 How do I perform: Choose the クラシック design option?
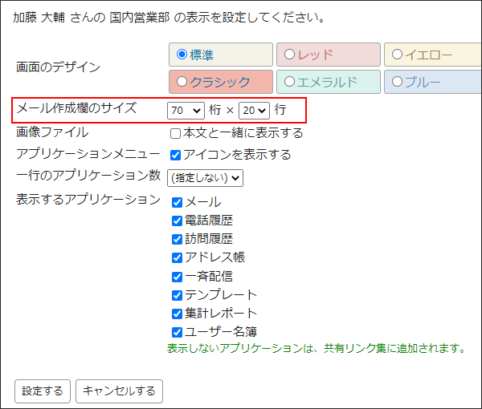click(x=182, y=82)
